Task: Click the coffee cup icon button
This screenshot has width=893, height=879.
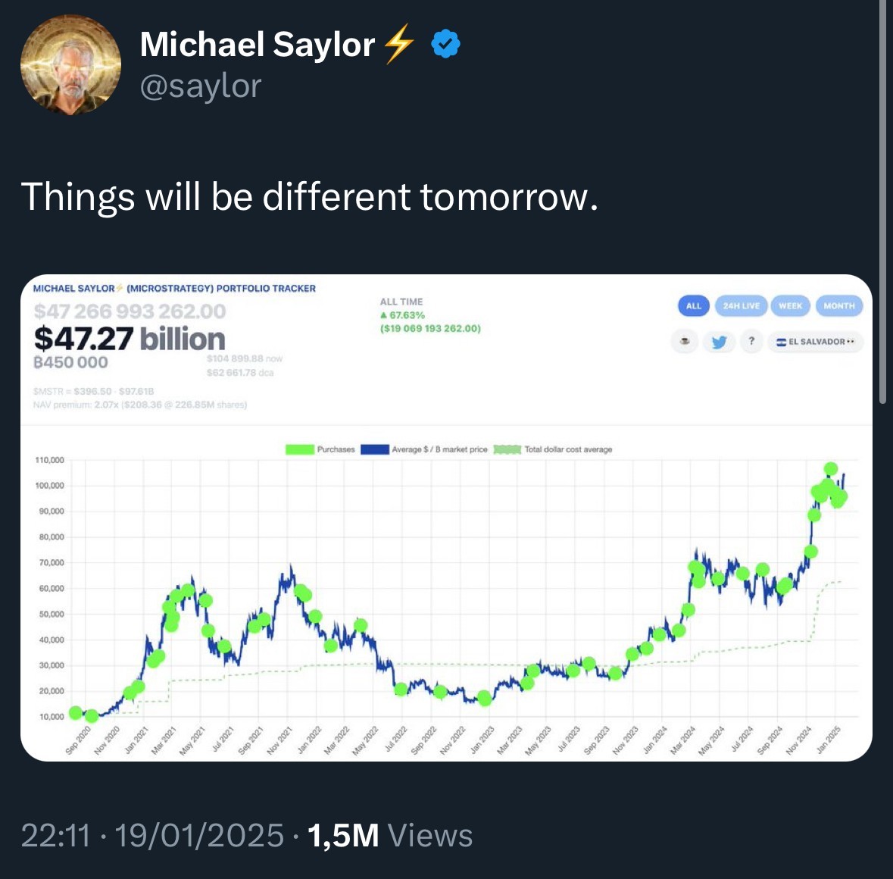Action: pos(685,342)
